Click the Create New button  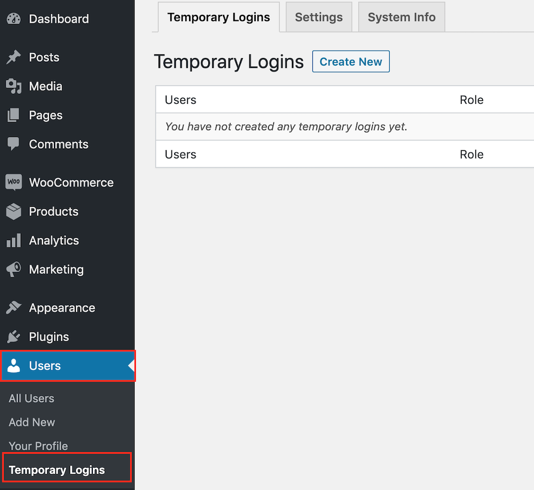click(351, 61)
